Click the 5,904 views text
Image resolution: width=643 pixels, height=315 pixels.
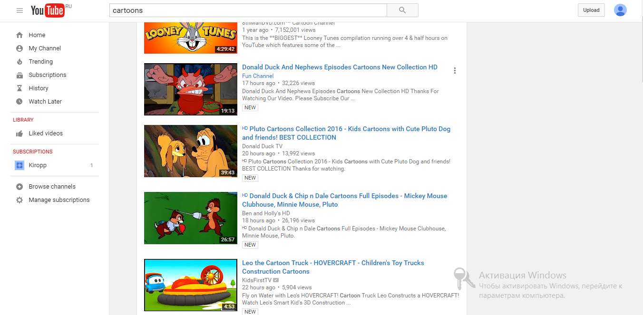click(297, 287)
